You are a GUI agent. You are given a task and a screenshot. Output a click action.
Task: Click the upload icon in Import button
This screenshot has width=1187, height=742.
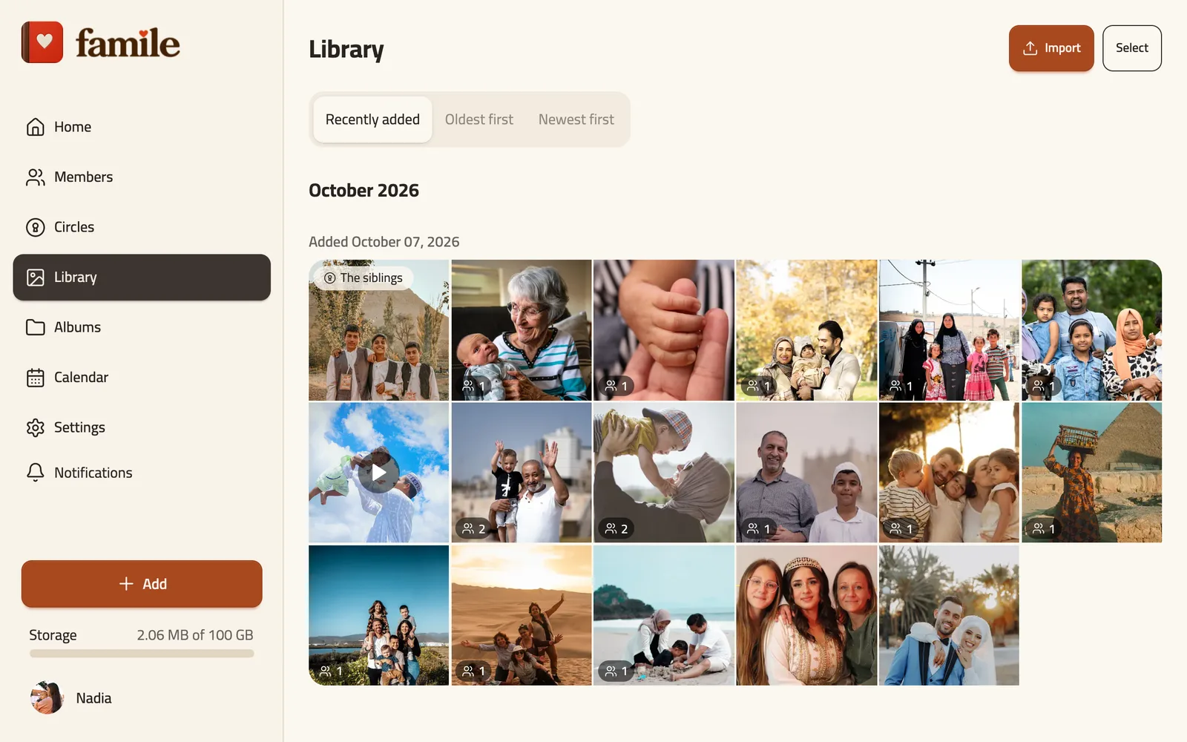click(1030, 48)
